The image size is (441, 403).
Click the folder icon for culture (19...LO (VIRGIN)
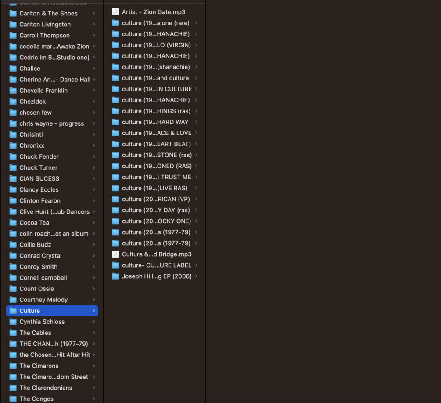pos(115,45)
